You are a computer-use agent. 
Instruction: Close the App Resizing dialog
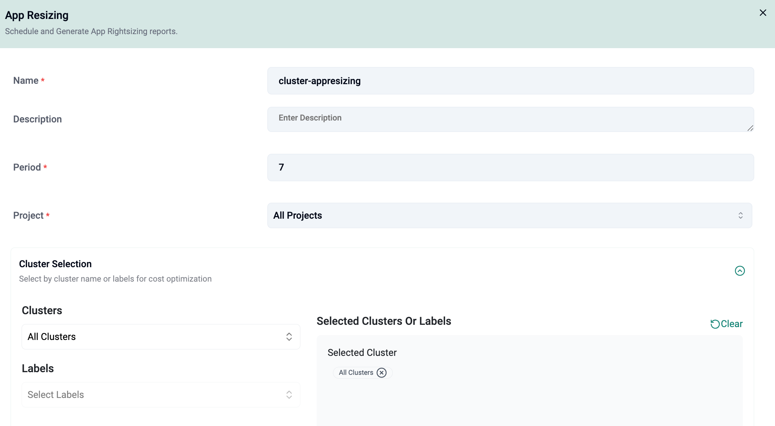pos(763,13)
